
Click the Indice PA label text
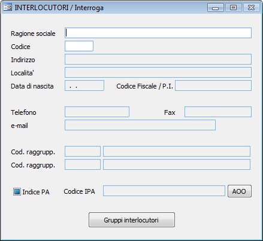pyautogui.click(x=36, y=192)
